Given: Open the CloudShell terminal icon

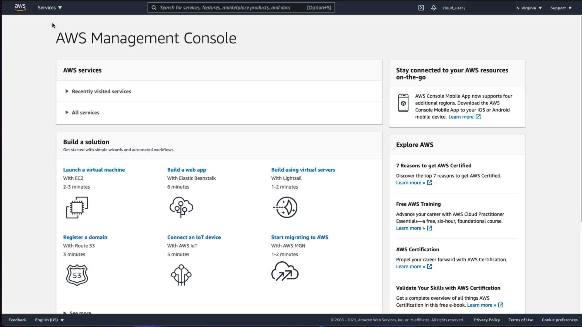Looking at the screenshot, I should point(421,8).
